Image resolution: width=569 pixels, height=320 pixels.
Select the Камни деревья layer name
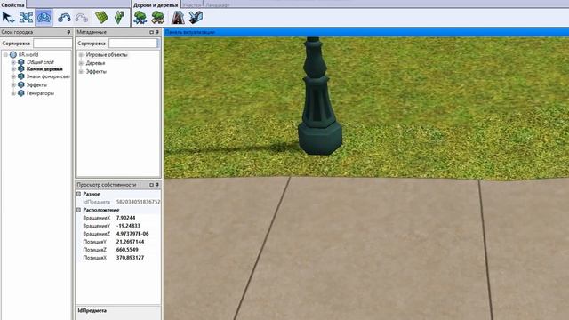pos(44,69)
